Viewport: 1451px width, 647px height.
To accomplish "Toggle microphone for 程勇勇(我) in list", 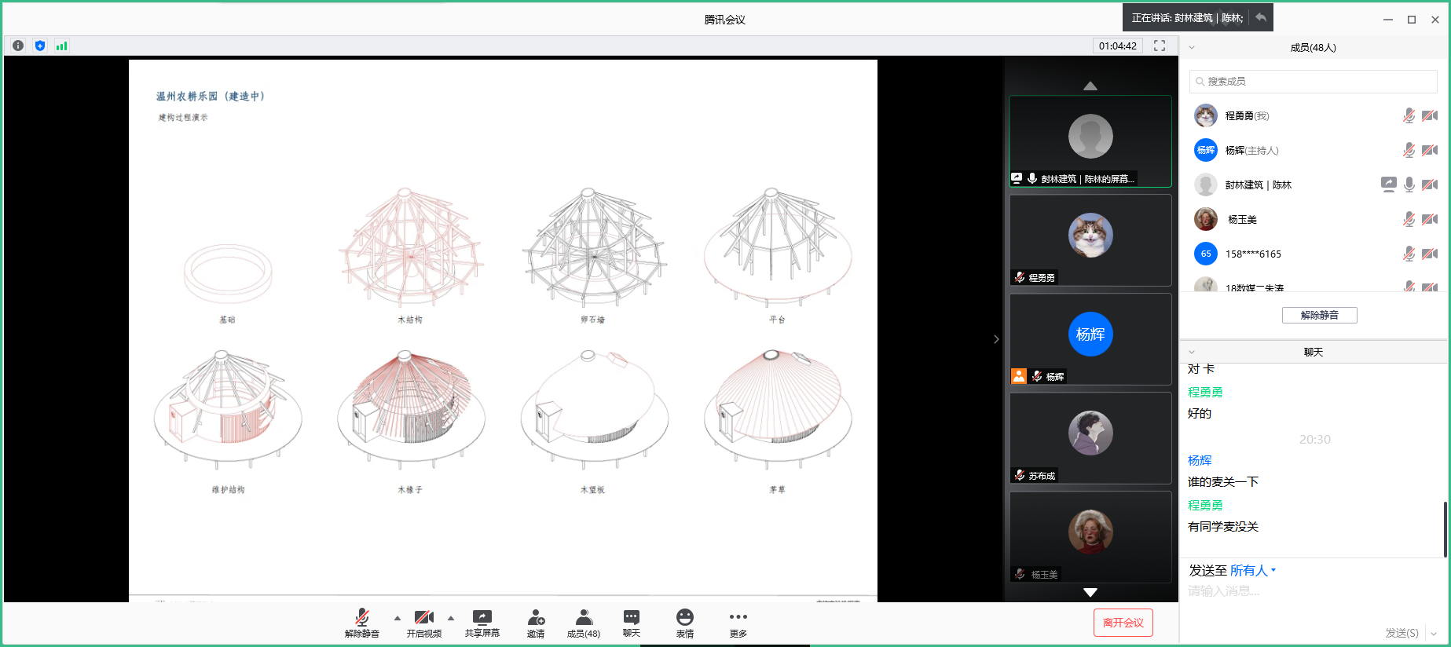I will point(1409,115).
